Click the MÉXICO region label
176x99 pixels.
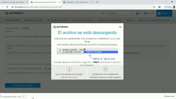click(151, 13)
